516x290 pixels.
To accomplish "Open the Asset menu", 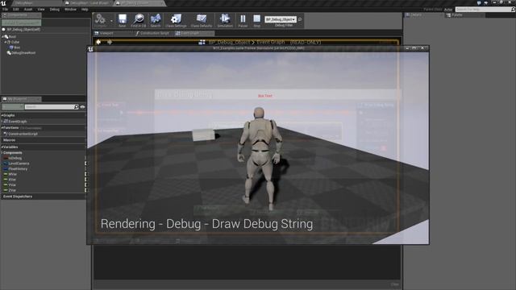I will coord(28,9).
